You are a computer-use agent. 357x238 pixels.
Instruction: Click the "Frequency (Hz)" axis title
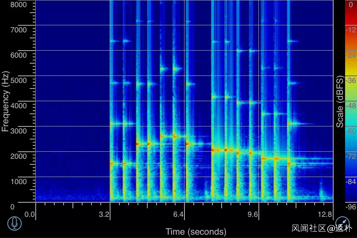(5, 102)
